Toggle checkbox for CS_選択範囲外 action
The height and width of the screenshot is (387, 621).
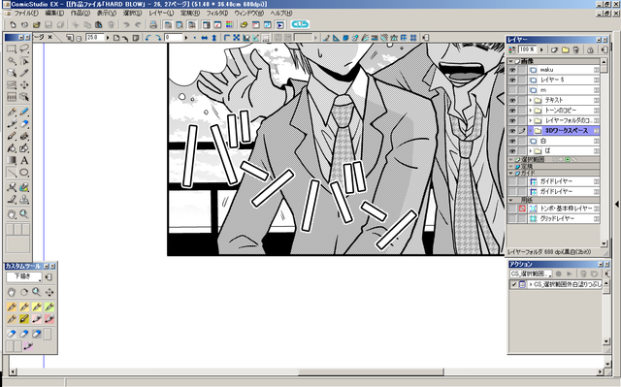513,284
